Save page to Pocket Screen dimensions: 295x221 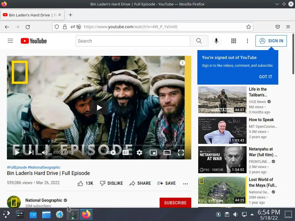[278, 27]
